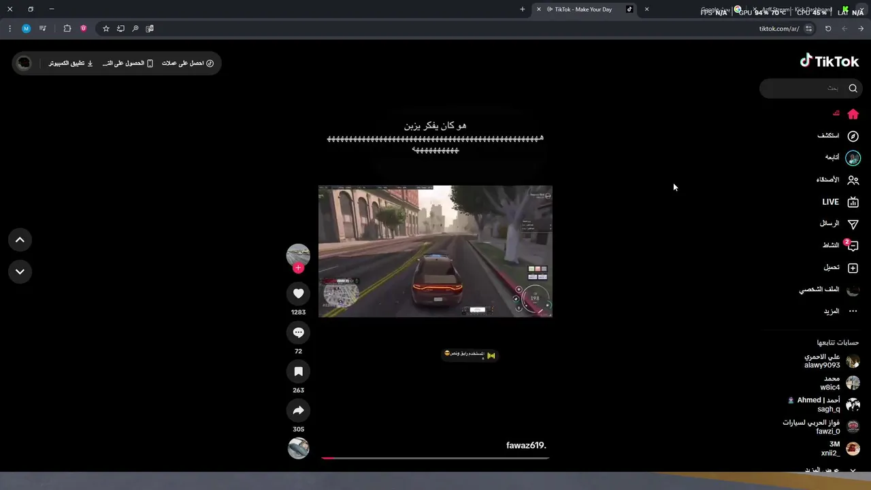The width and height of the screenshot is (871, 490).
Task: Navigate with the left arrow button
Action: click(x=844, y=29)
